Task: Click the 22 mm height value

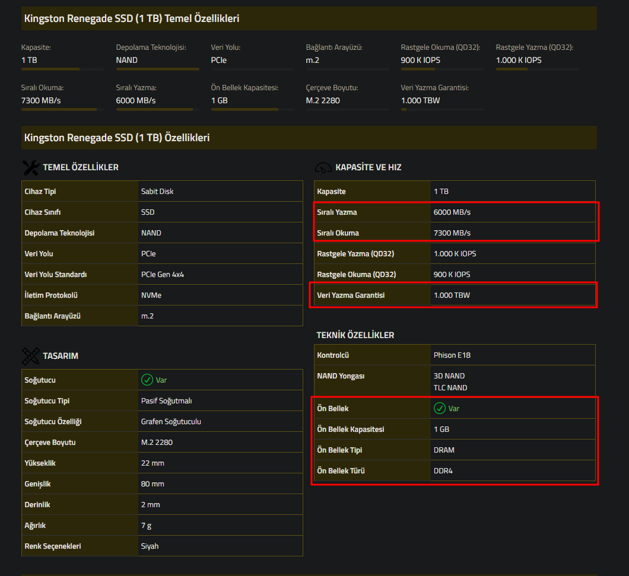Action: [x=153, y=463]
